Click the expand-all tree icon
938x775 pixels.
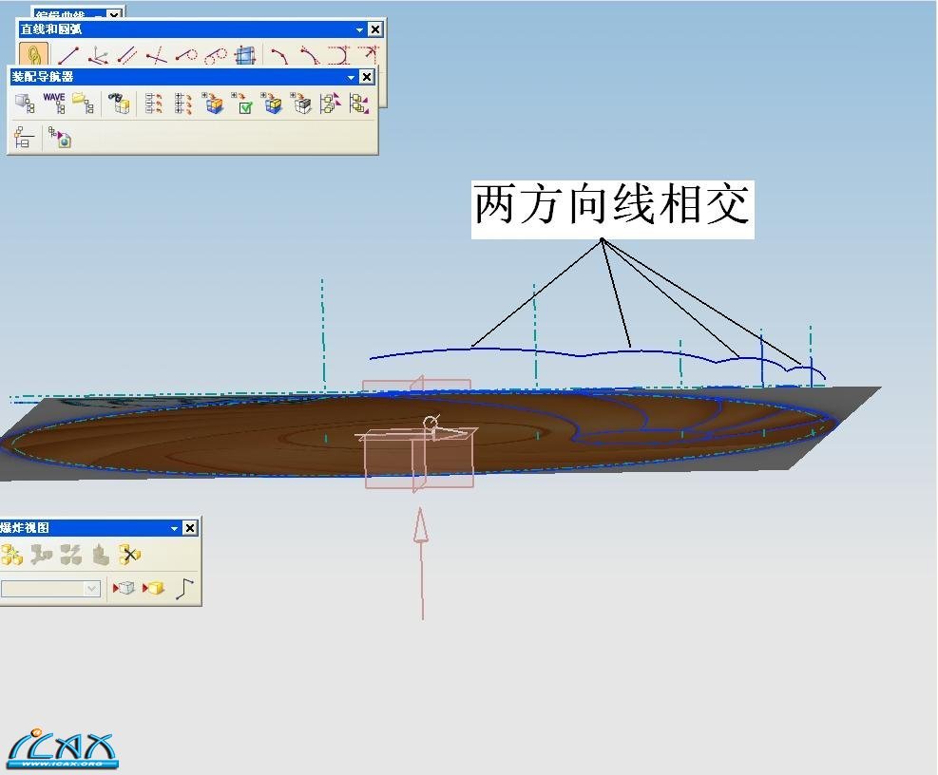pyautogui.click(x=183, y=104)
